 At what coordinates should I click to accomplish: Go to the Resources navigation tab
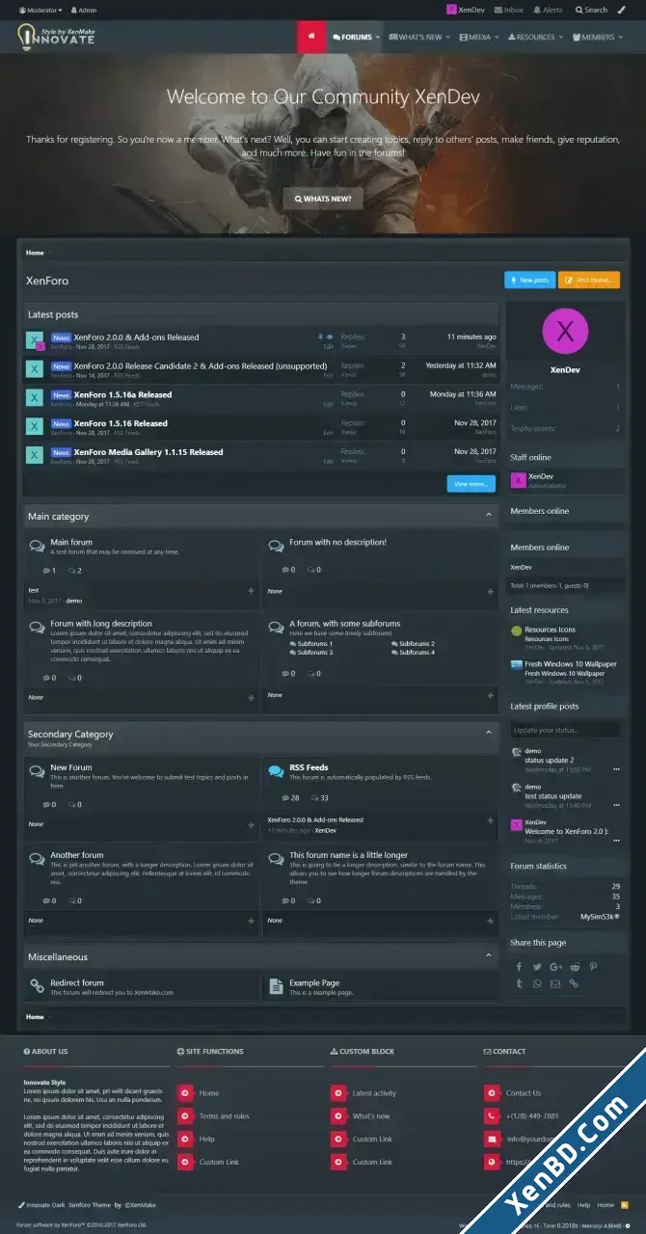click(x=532, y=37)
